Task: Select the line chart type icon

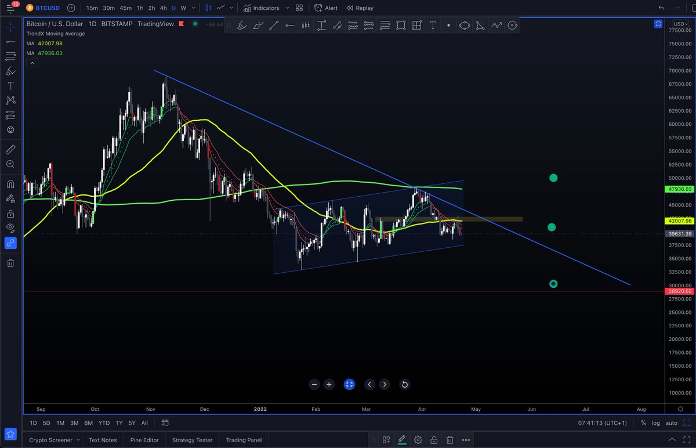Action: [220, 8]
